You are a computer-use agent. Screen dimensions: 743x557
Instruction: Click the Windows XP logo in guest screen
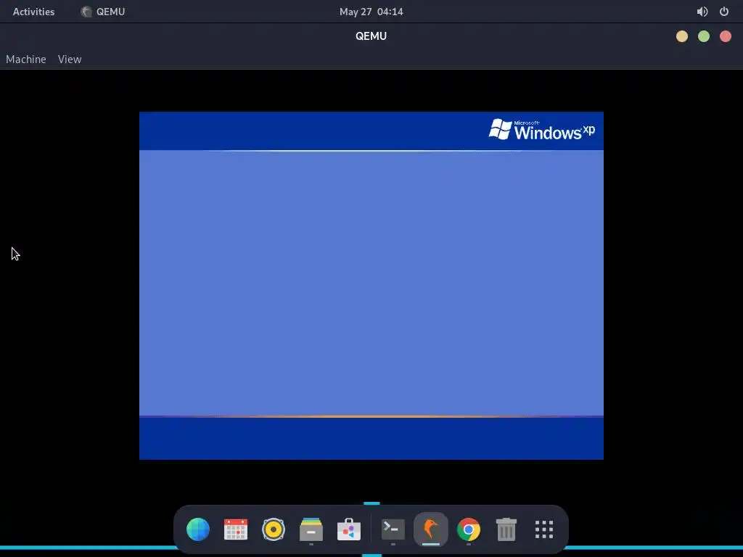click(x=541, y=130)
